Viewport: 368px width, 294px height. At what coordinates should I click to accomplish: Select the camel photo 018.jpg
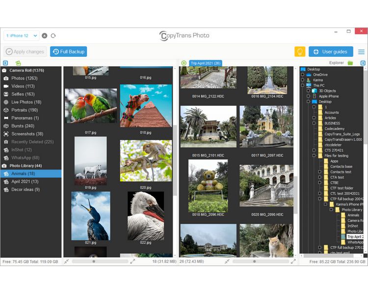146,106
